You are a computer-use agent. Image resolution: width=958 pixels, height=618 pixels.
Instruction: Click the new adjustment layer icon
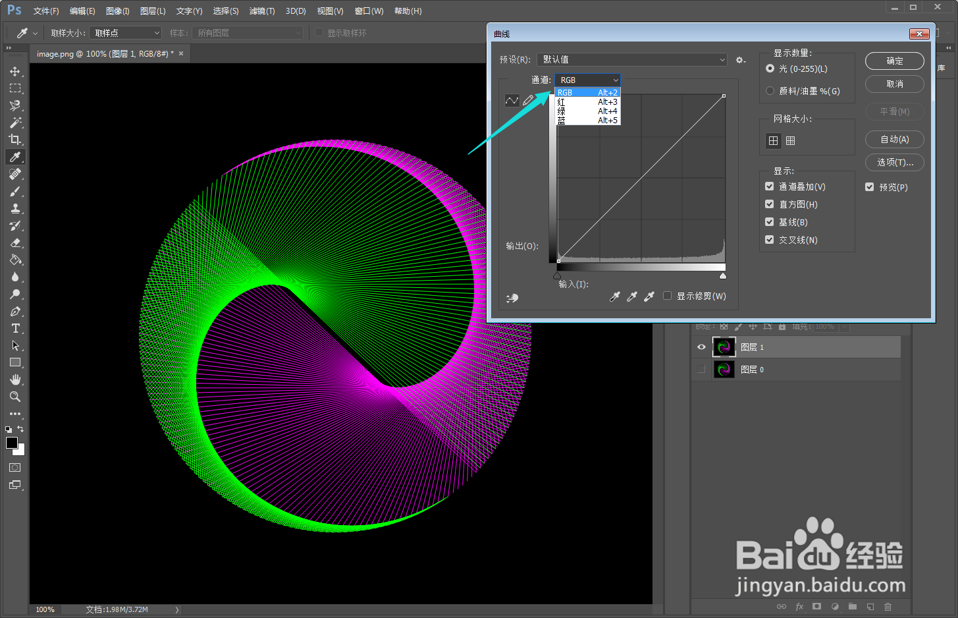click(835, 606)
